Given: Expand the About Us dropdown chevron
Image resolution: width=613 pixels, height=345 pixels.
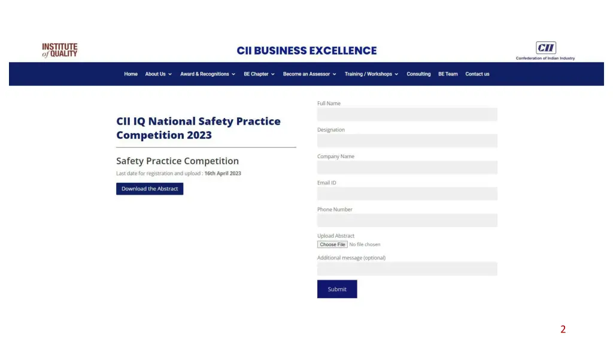Looking at the screenshot, I should pyautogui.click(x=170, y=74).
